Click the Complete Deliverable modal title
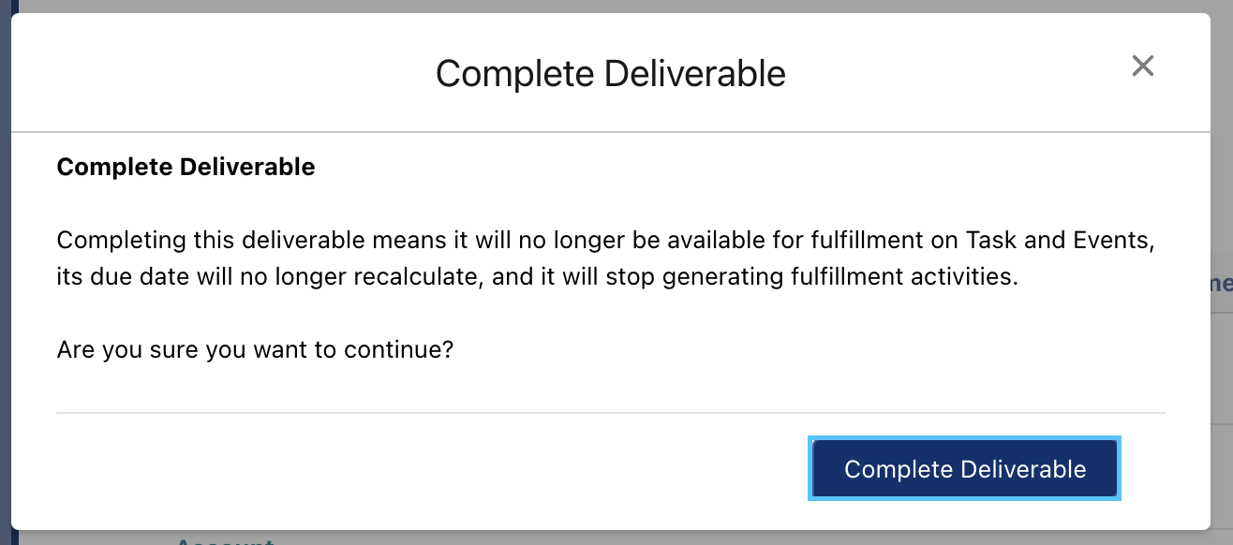This screenshot has width=1233, height=545. point(611,73)
